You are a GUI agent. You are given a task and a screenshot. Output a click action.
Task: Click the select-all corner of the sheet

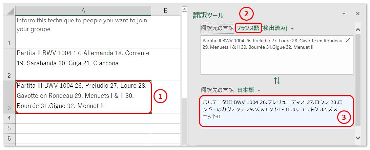(x=9, y=10)
